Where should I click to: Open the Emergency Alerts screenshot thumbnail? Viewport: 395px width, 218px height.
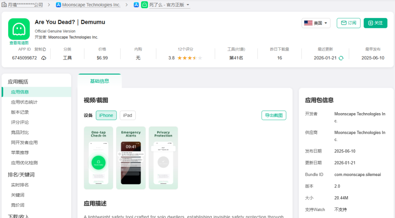(131, 158)
